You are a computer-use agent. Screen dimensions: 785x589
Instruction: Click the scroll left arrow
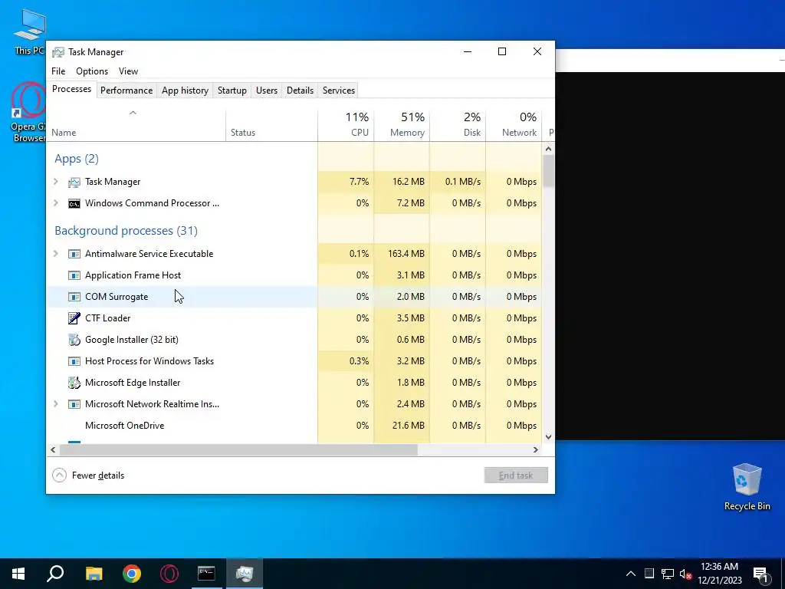coord(53,449)
